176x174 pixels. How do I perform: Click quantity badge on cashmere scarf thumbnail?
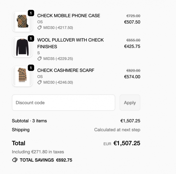[x=31, y=68]
